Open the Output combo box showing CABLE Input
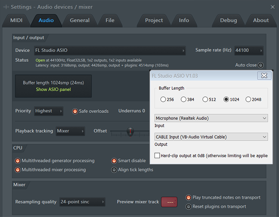The width and height of the screenshot is (279, 217). tap(211, 137)
